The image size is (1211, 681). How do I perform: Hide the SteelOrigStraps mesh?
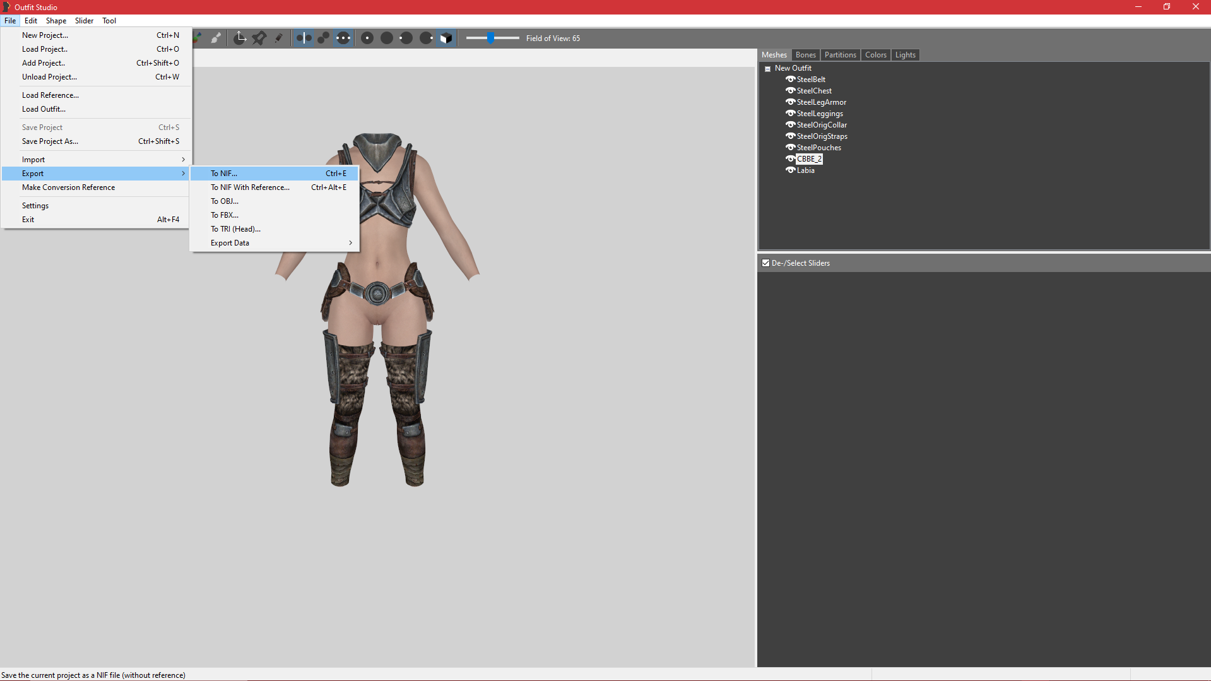pyautogui.click(x=790, y=136)
